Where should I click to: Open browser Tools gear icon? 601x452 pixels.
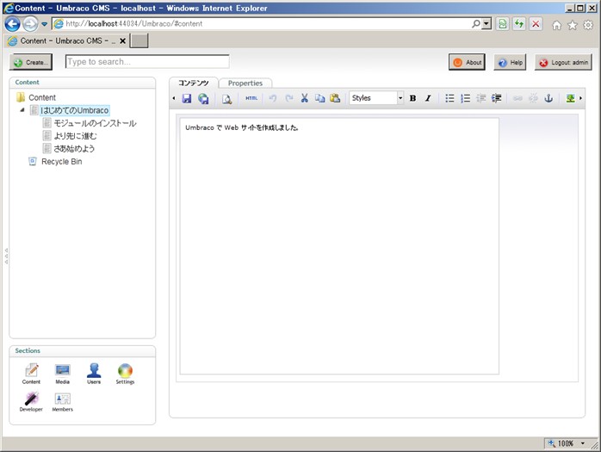(588, 25)
